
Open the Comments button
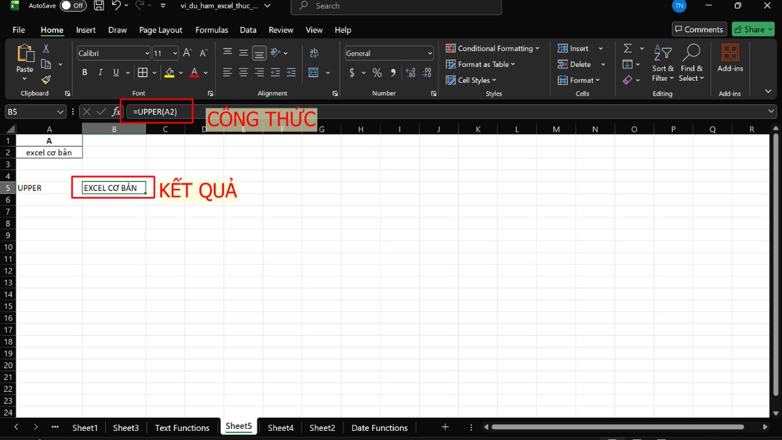[699, 29]
